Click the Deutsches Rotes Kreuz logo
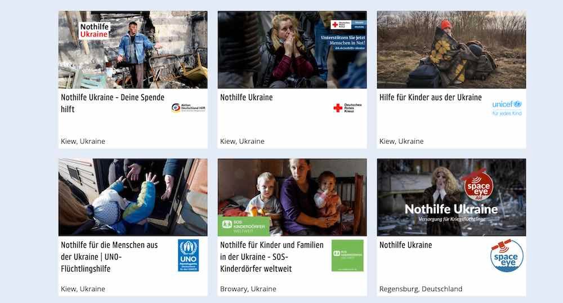This screenshot has width=563, height=303. 347,108
